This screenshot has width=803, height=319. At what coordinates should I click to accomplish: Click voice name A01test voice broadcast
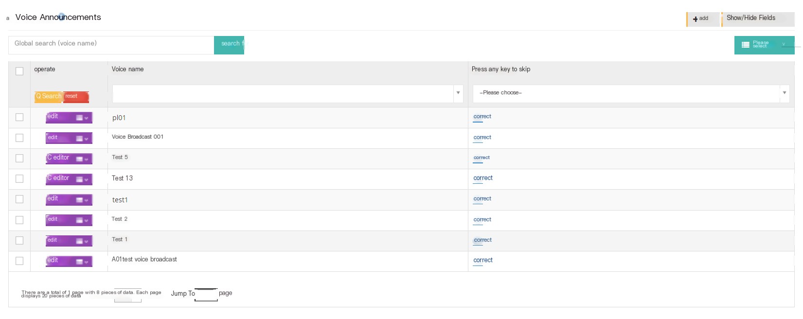144,260
